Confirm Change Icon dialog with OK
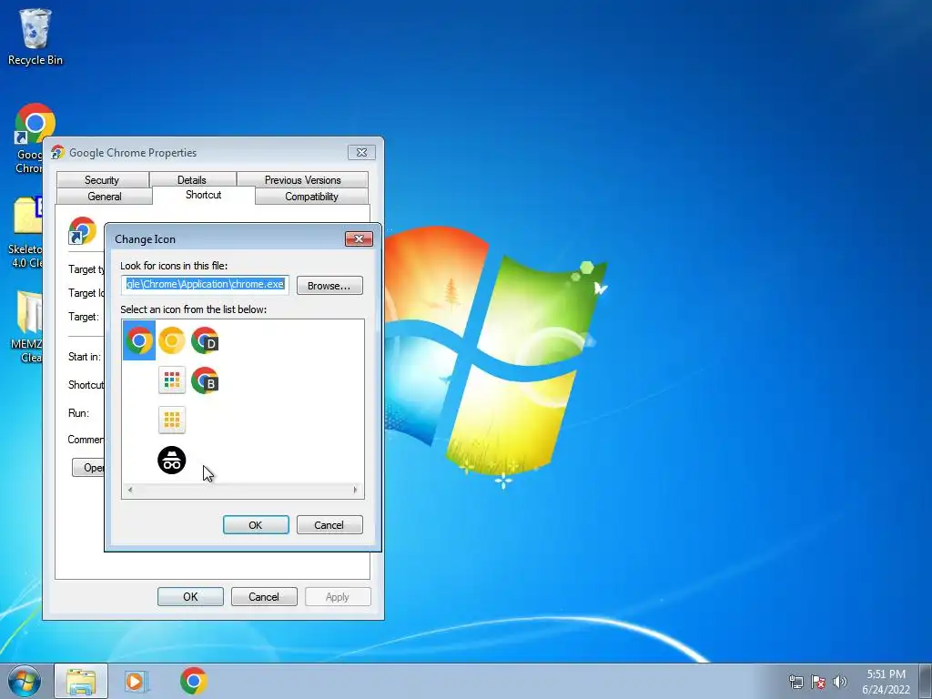This screenshot has height=699, width=932. pyautogui.click(x=256, y=525)
